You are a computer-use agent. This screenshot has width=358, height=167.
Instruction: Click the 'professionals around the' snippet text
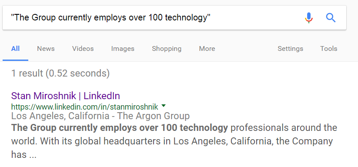284,128
